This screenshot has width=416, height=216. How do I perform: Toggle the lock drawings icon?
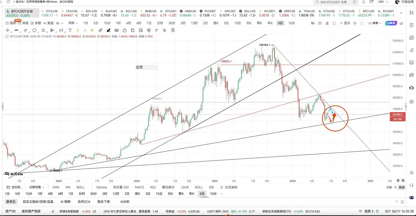point(125,30)
